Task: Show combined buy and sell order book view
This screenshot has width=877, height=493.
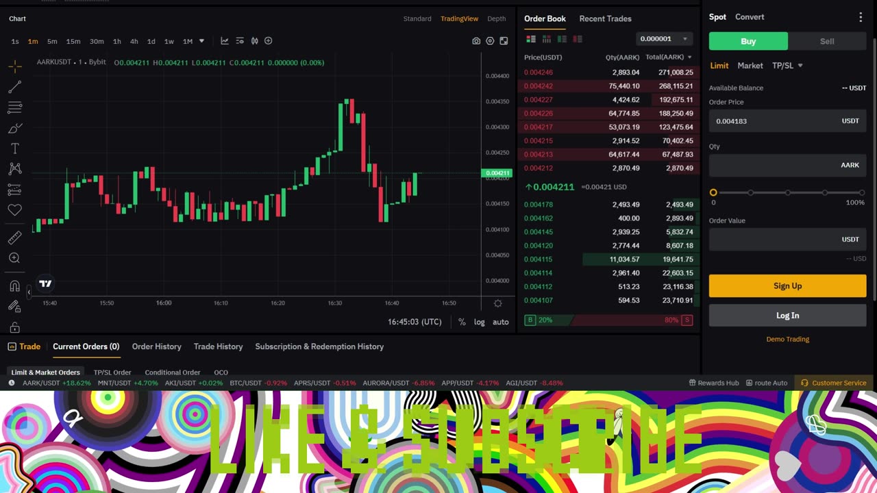Action: coord(531,39)
